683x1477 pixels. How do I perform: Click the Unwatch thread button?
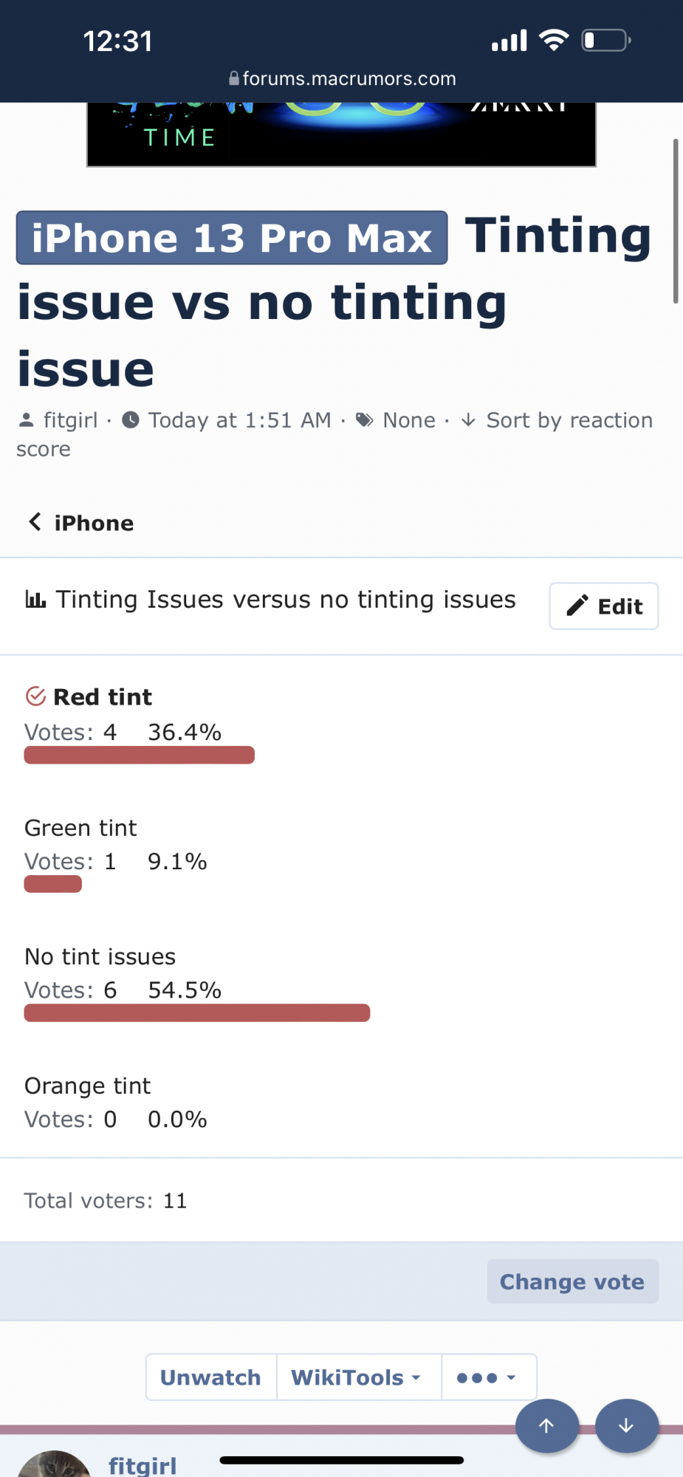point(210,1377)
